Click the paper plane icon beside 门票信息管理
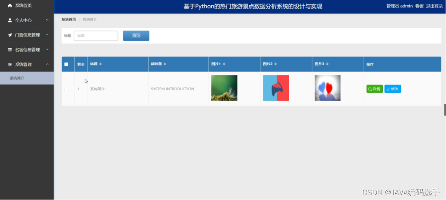Image resolution: width=446 pixels, height=200 pixels. click(10, 35)
